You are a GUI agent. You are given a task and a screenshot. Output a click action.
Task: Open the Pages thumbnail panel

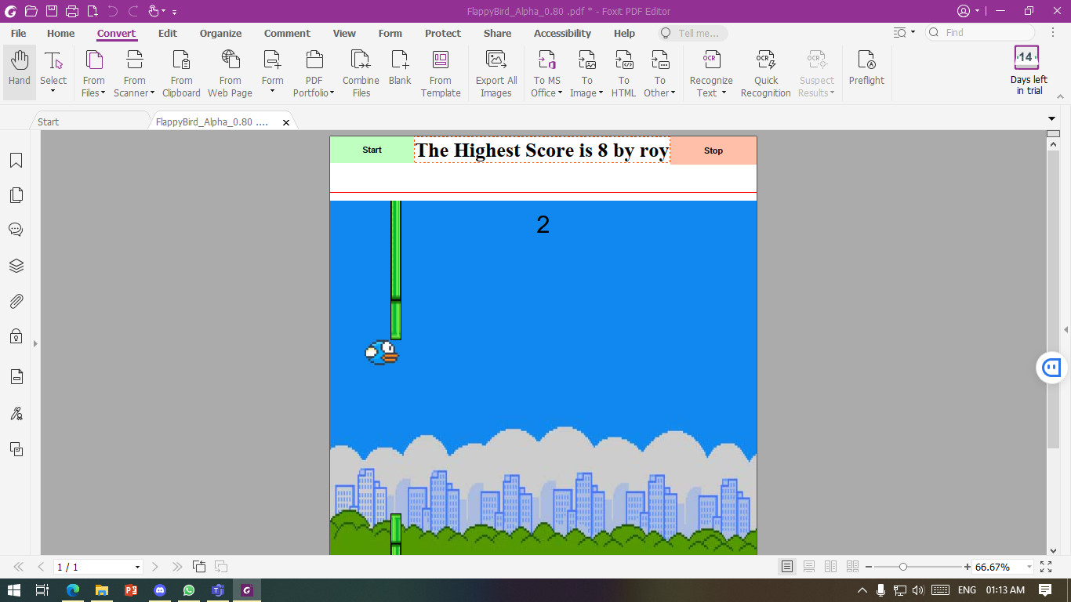16,195
